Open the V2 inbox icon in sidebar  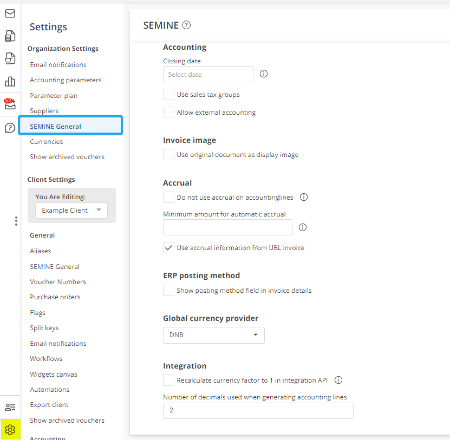(x=10, y=104)
